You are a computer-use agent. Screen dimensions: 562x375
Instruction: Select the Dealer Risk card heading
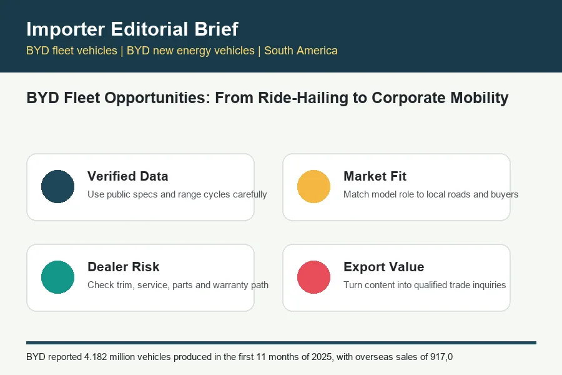(x=123, y=267)
